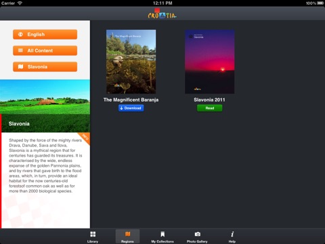The image size is (325, 244).
Task: Click the map icon on the Slavonia button
Action: coord(20,66)
